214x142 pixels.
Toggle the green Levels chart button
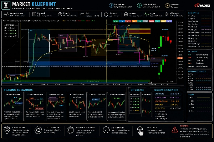click(x=116, y=21)
